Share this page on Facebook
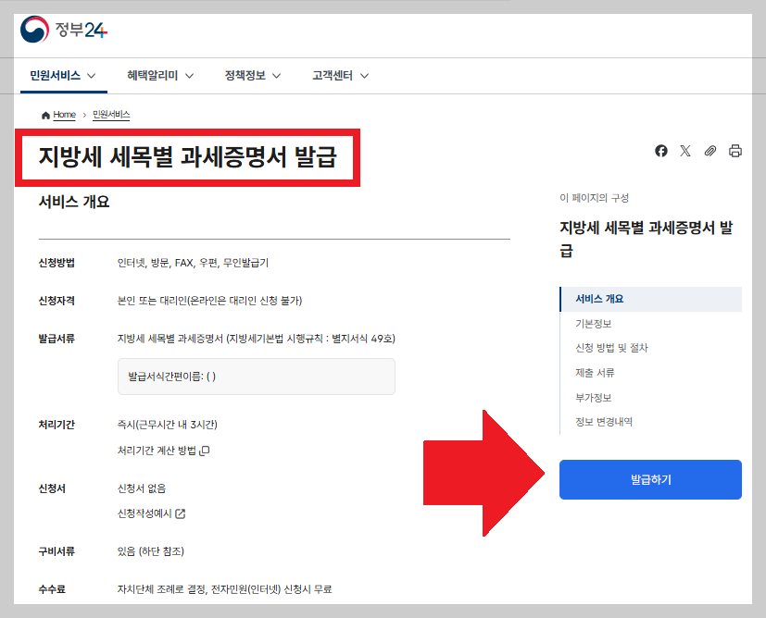Image resolution: width=766 pixels, height=618 pixels. (x=660, y=151)
